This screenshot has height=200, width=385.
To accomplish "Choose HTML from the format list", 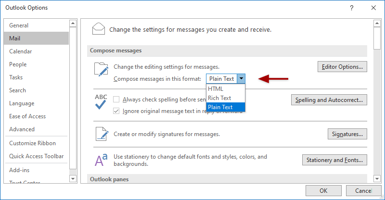I will [226, 89].
